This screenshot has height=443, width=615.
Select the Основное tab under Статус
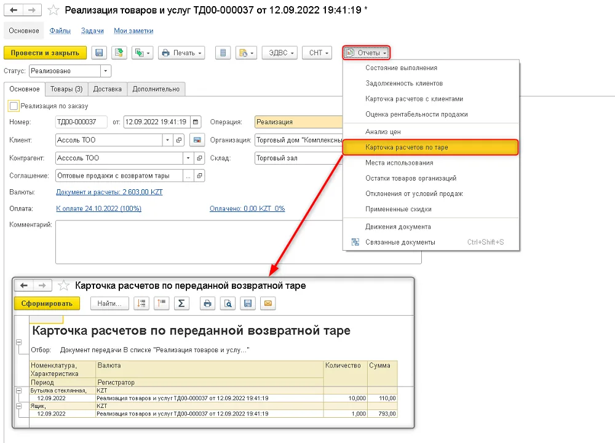click(25, 89)
